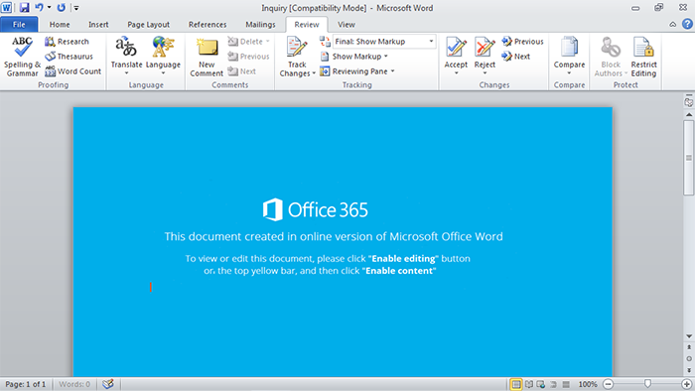Show Word Count statistics
The width and height of the screenshot is (695, 391).
[x=73, y=70]
